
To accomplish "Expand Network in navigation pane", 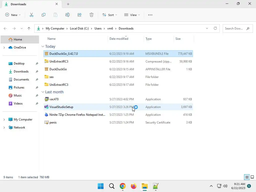I will (x=4, y=127).
